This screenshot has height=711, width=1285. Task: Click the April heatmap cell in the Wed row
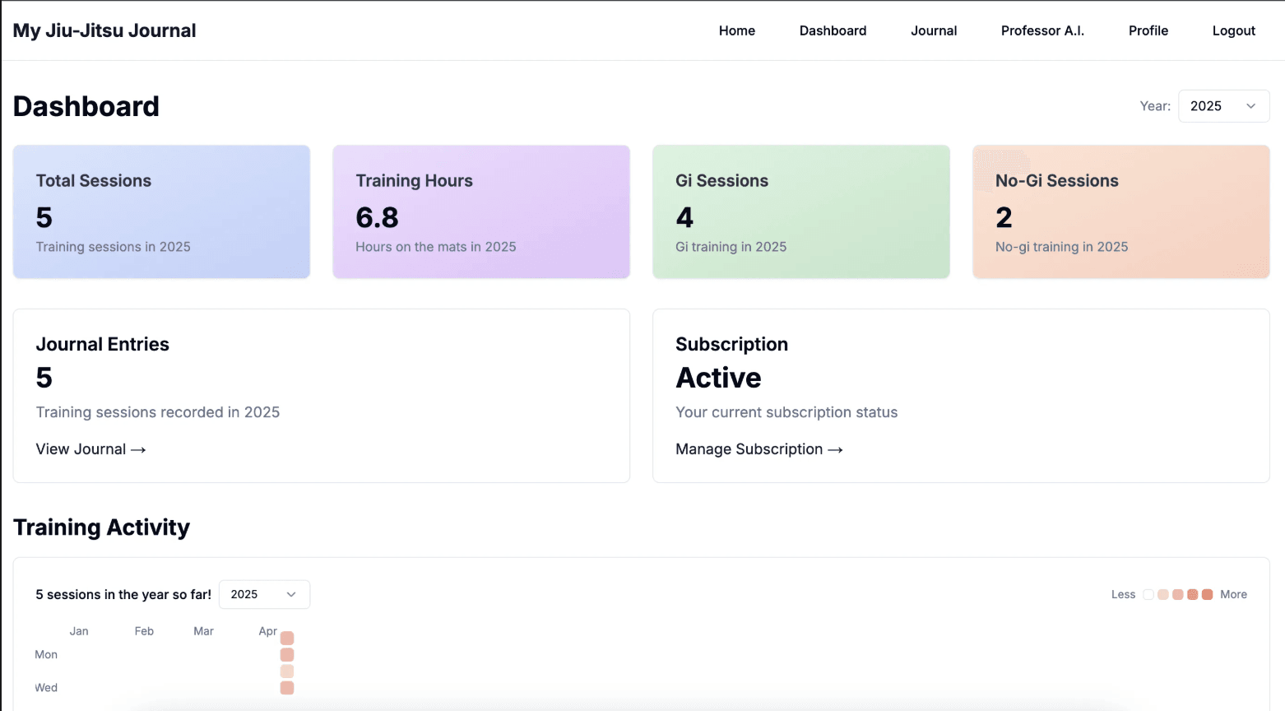(x=287, y=688)
